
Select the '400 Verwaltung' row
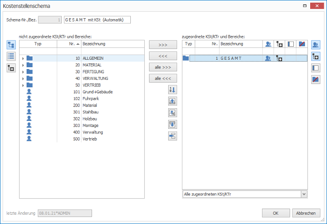click(x=82, y=132)
